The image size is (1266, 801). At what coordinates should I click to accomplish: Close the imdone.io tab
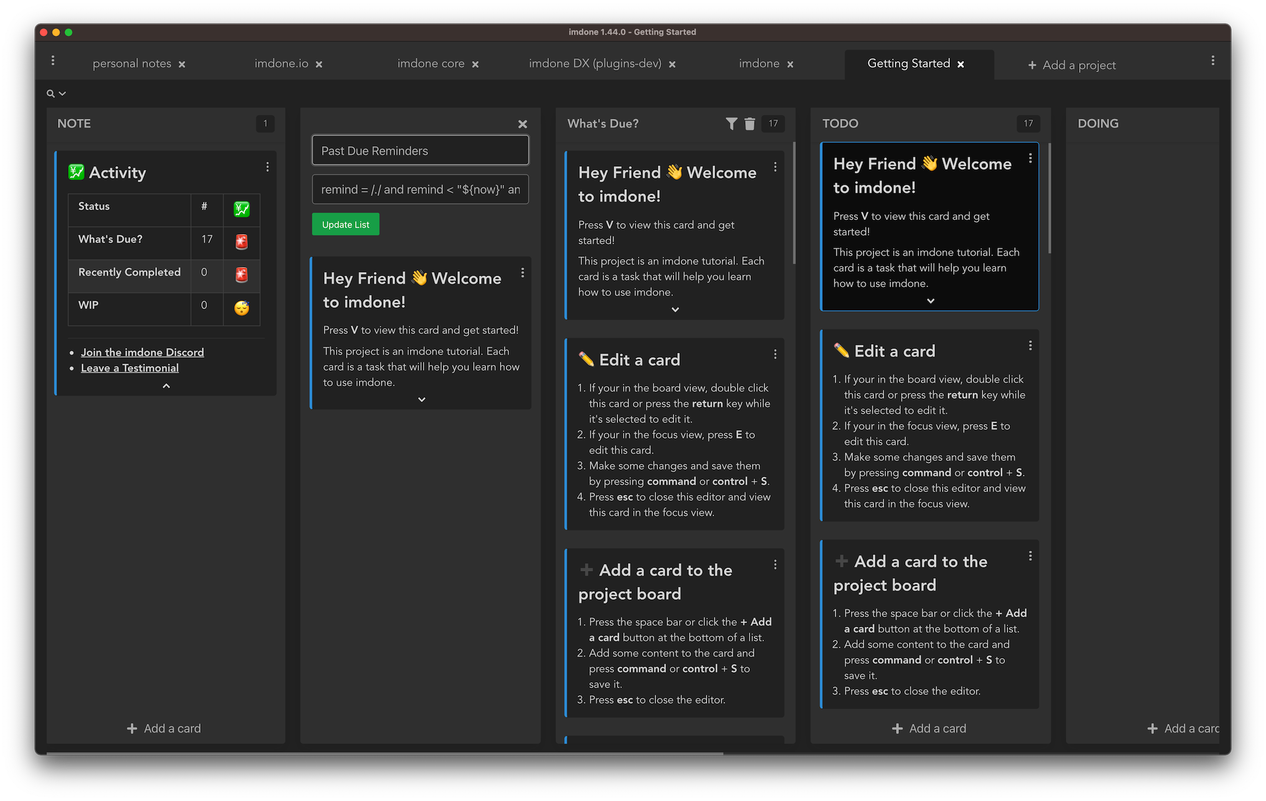319,64
